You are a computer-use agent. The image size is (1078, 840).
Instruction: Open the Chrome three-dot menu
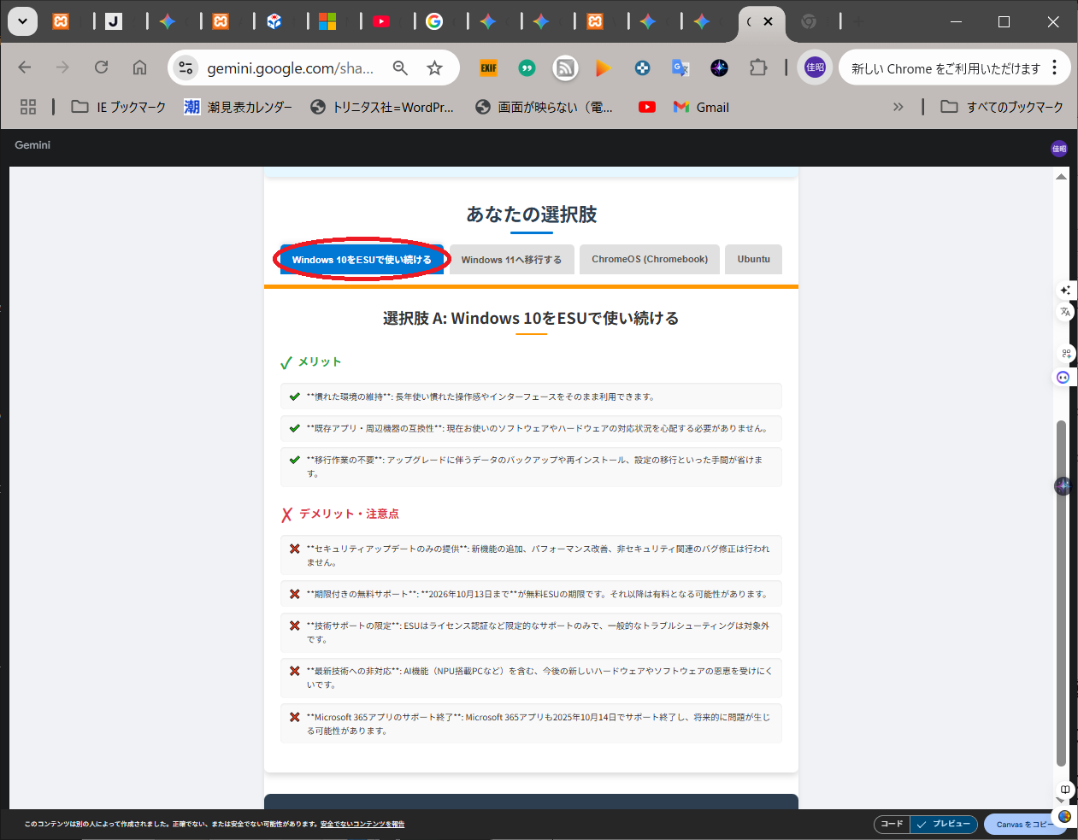tap(1055, 68)
